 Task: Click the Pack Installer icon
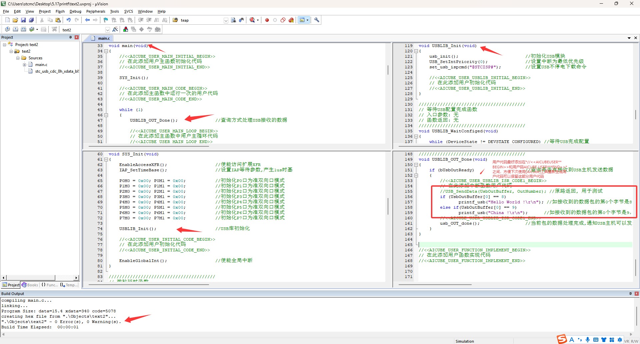[x=158, y=29]
